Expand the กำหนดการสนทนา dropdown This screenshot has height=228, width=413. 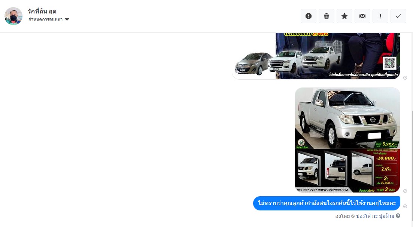[x=49, y=19]
